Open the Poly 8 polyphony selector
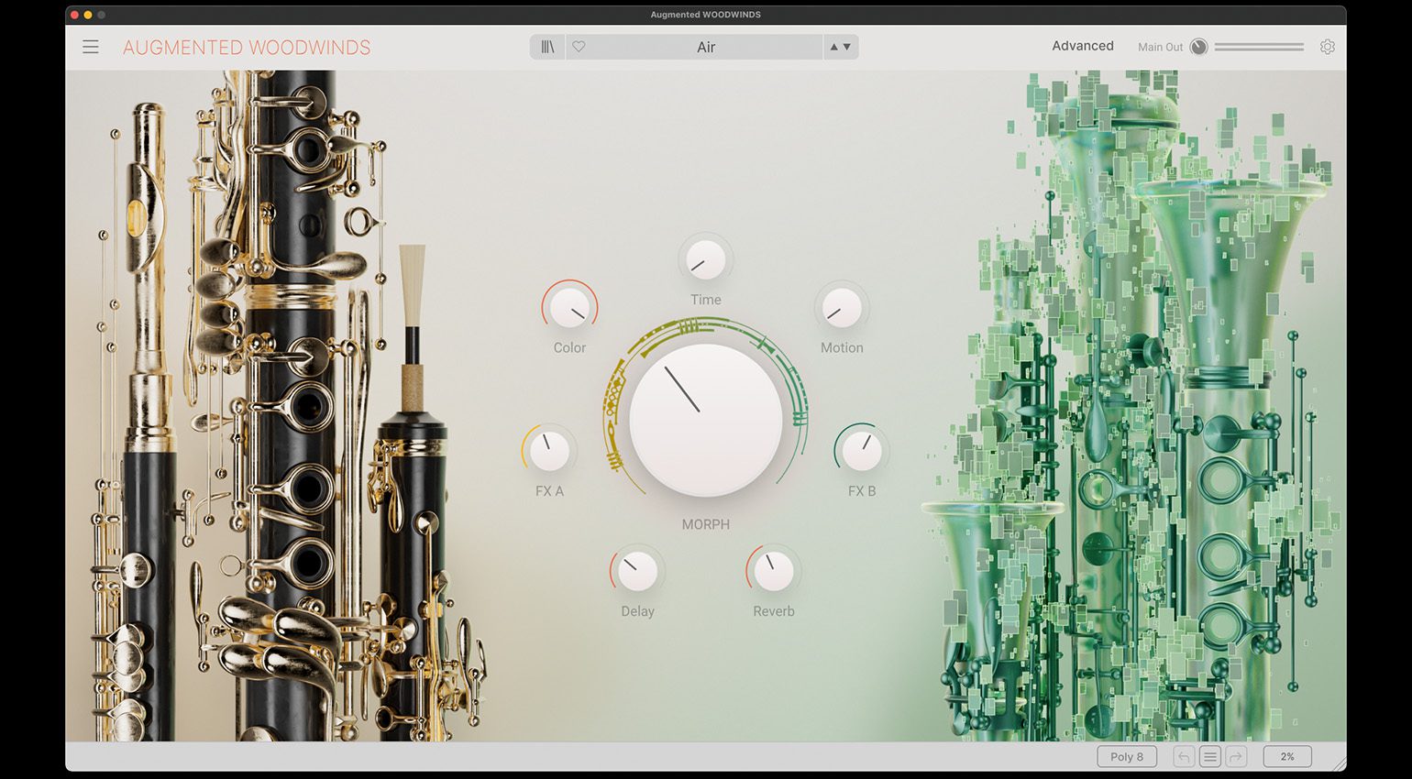The image size is (1412, 779). pos(1127,757)
